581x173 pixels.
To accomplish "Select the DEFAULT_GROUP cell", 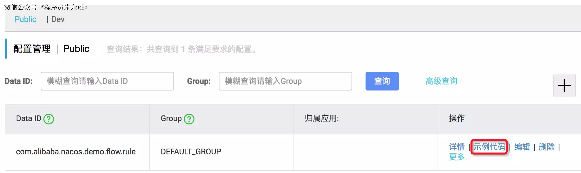I will (191, 152).
